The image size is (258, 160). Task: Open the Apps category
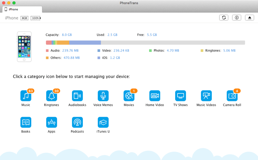52,122
